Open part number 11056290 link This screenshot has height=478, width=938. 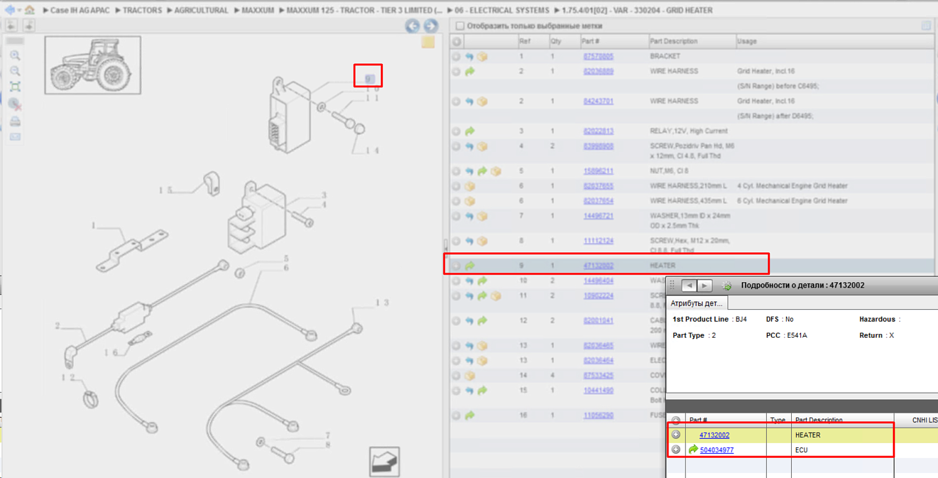598,415
